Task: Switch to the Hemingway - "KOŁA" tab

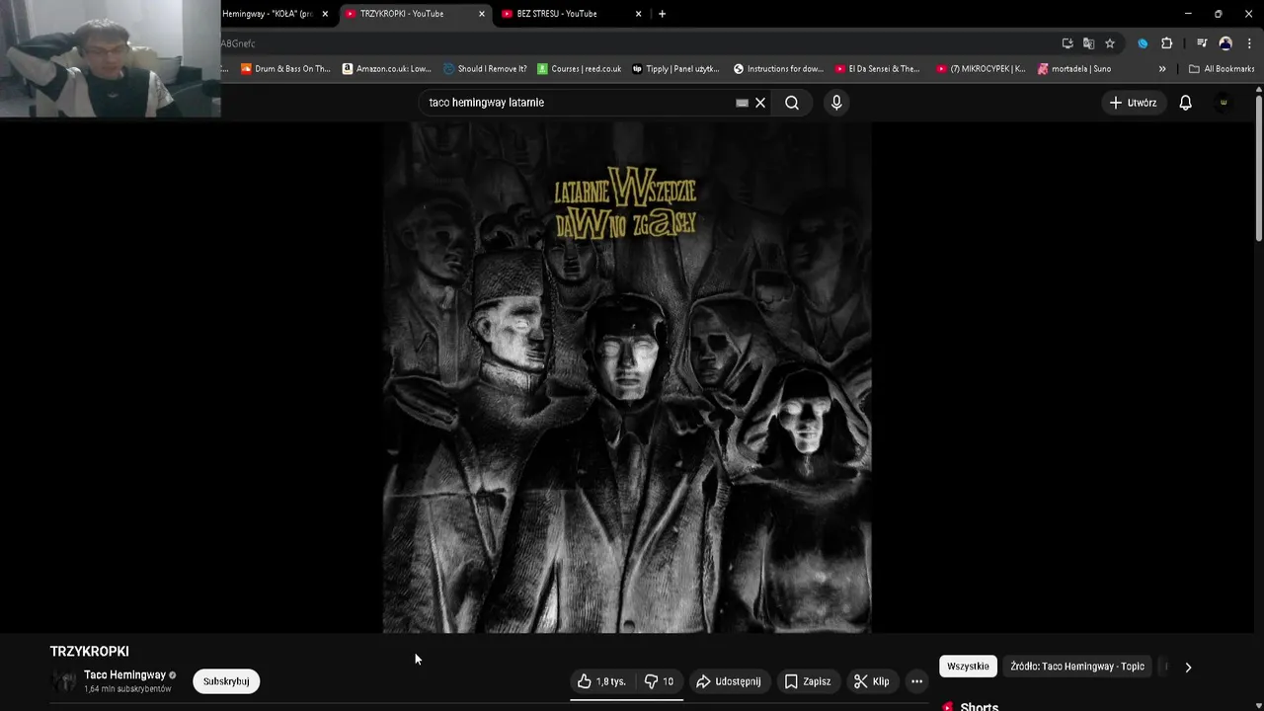Action: (x=267, y=14)
